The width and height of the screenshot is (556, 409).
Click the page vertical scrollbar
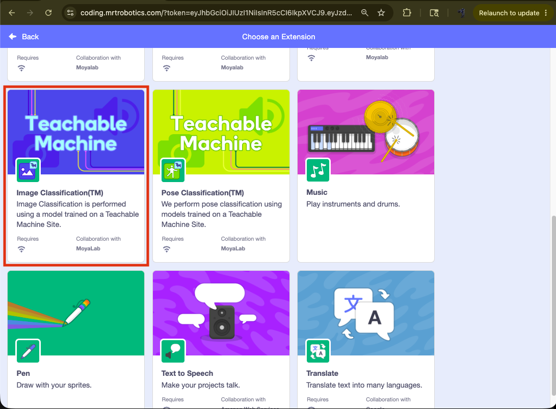553,305
